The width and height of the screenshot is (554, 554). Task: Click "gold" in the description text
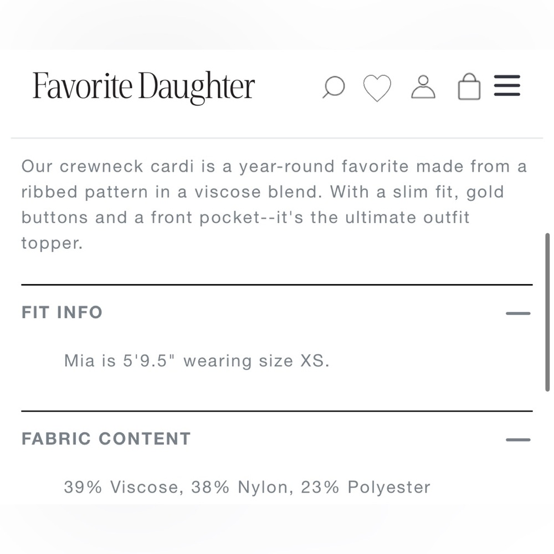coord(485,192)
